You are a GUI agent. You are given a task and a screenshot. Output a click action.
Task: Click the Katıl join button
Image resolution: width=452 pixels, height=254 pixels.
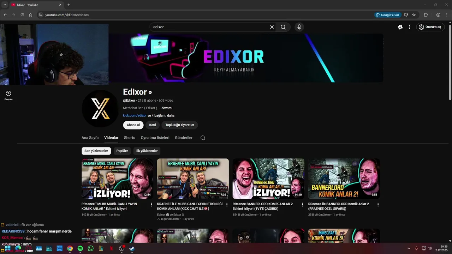tap(153, 125)
